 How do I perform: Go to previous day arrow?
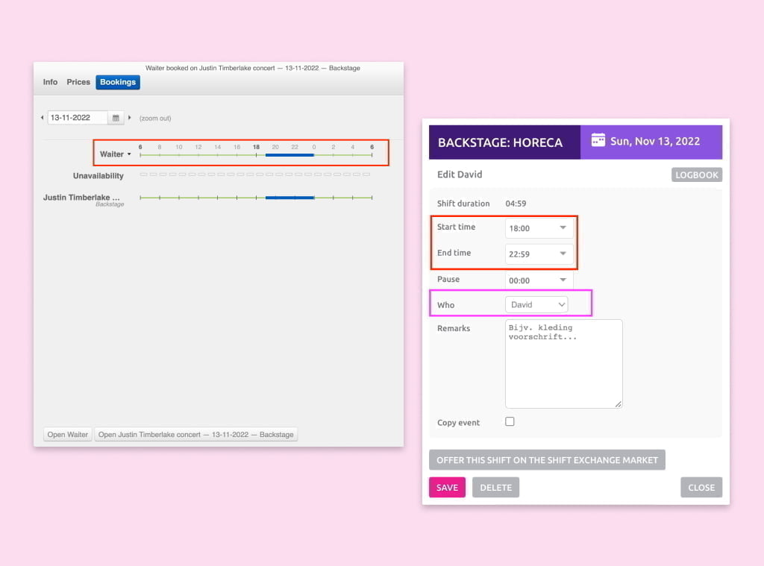42,118
